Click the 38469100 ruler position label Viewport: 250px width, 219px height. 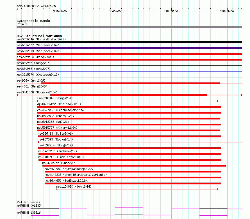171,11
